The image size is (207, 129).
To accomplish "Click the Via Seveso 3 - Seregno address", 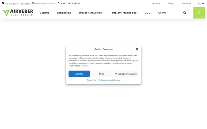I will [17, 4].
